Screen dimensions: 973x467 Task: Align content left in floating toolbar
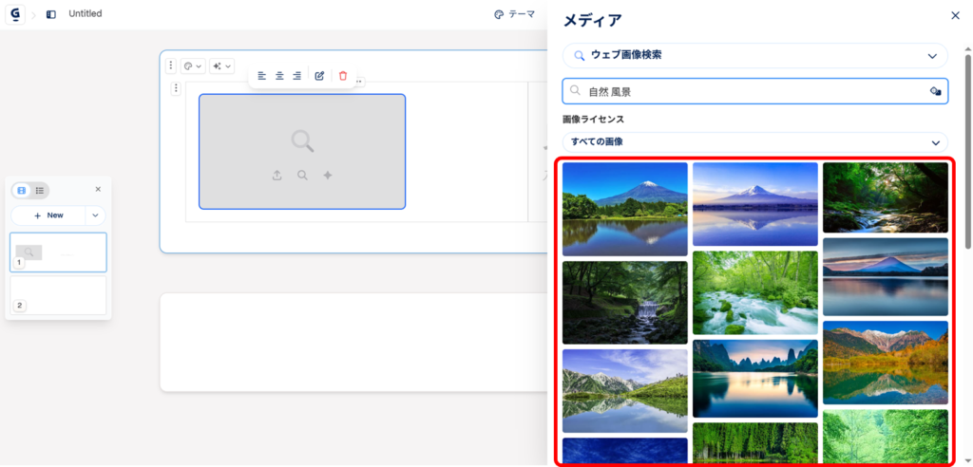(262, 76)
